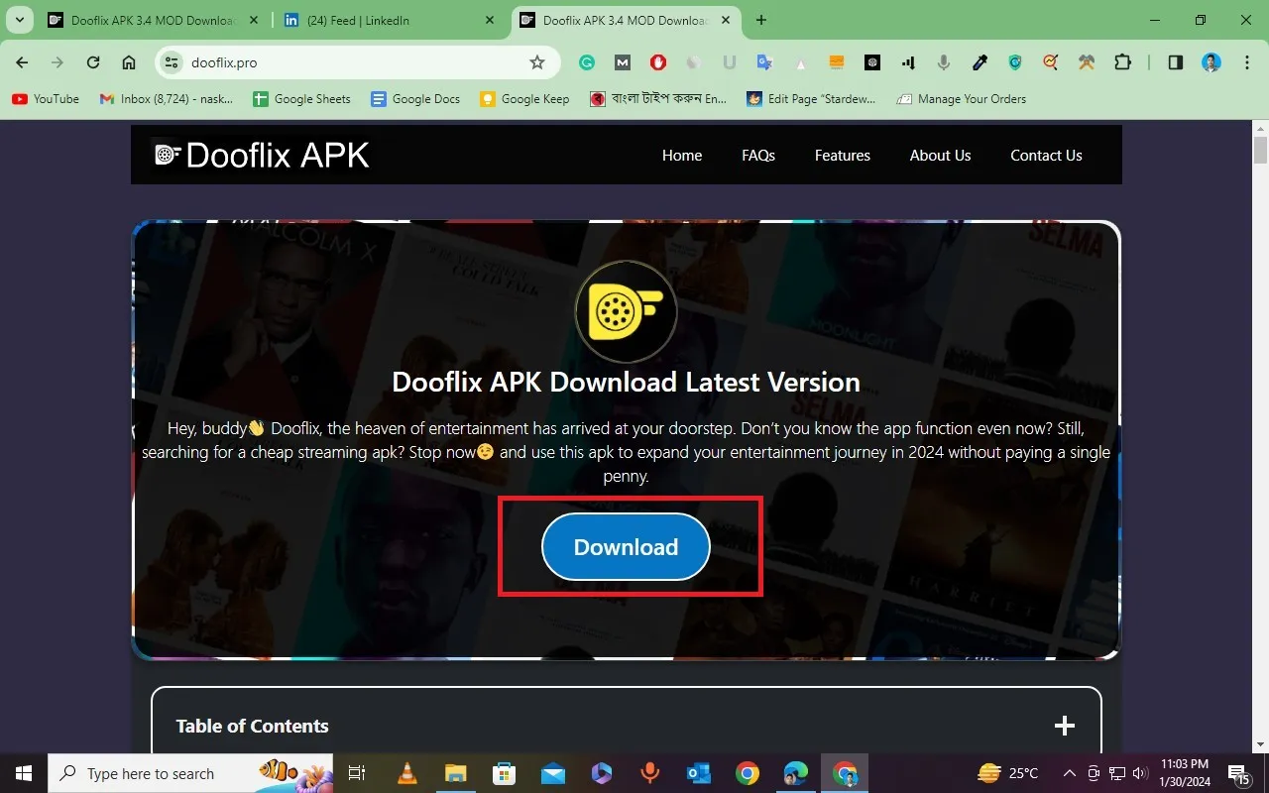Screen dimensions: 1269x793
Task: Click the orange card extension icon
Action: pyautogui.click(x=837, y=62)
